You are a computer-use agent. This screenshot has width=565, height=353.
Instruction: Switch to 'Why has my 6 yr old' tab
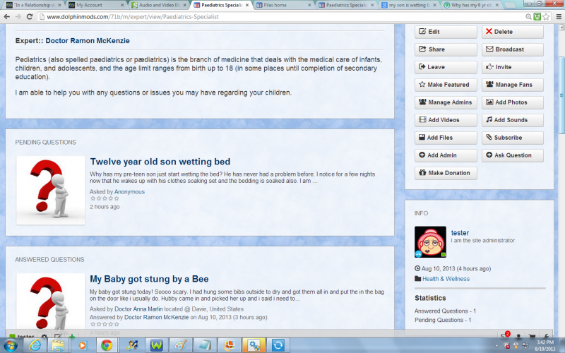471,5
